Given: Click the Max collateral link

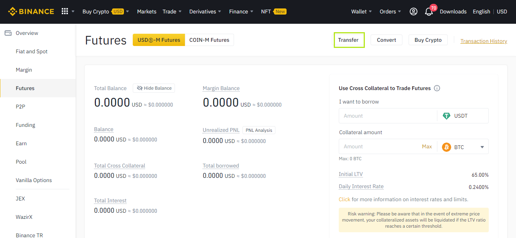Looking at the screenshot, I should click(427, 146).
